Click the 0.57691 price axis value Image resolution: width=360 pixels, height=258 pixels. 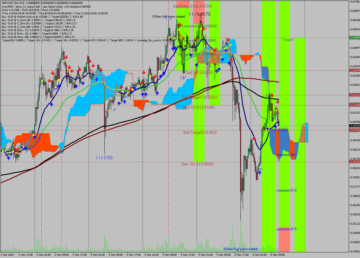coord(355,177)
